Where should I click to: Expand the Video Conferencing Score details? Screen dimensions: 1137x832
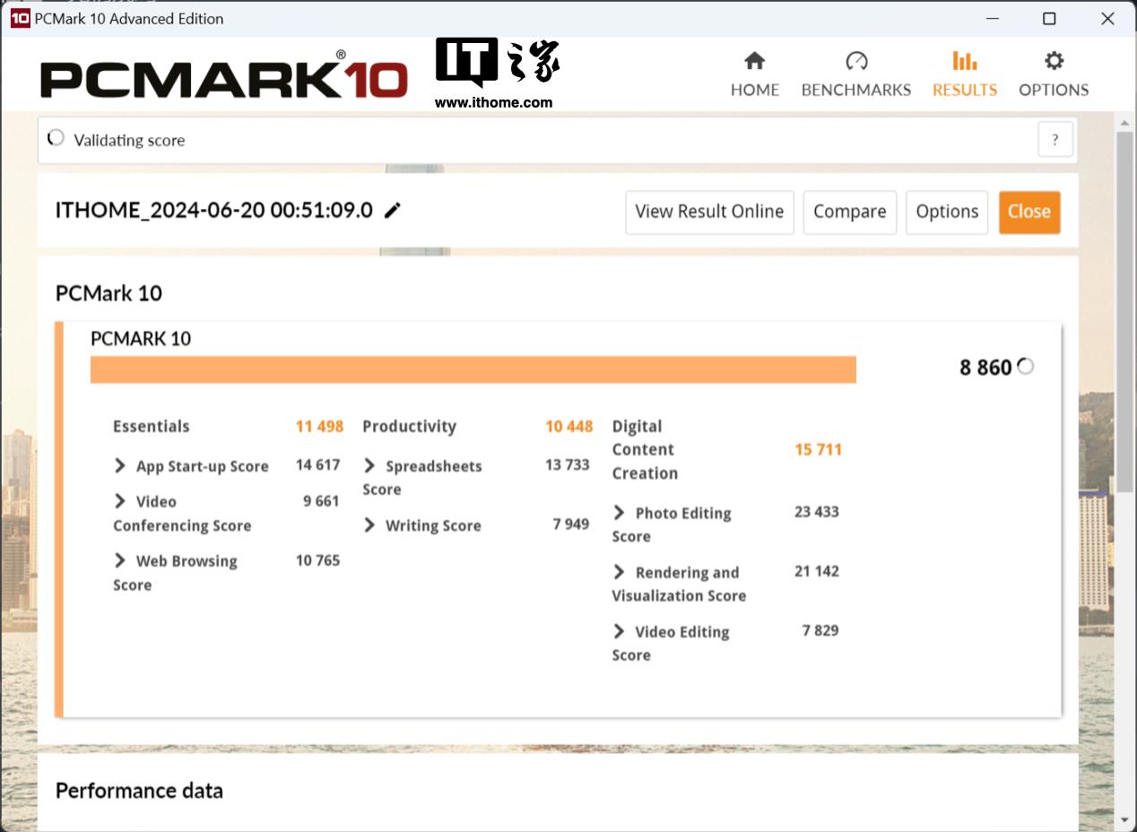[x=120, y=501]
